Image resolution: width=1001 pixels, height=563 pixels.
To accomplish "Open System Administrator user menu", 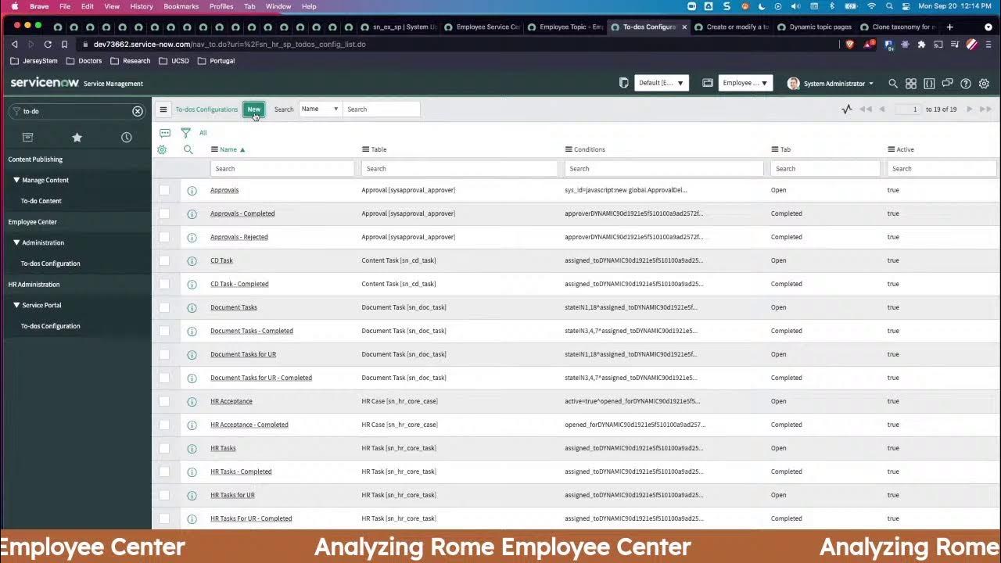I will 831,84.
